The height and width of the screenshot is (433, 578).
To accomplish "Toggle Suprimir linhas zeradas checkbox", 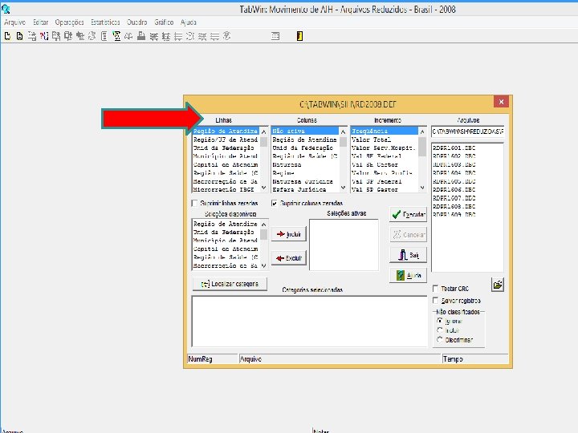I will (194, 203).
